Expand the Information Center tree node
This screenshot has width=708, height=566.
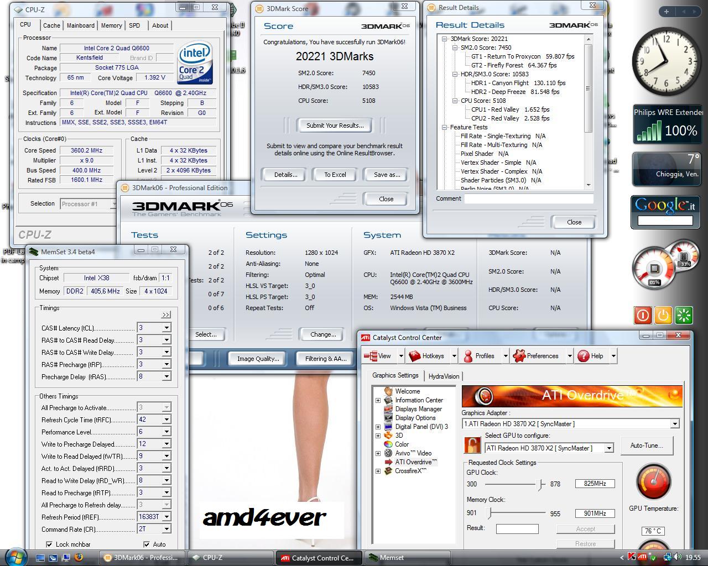coord(378,400)
